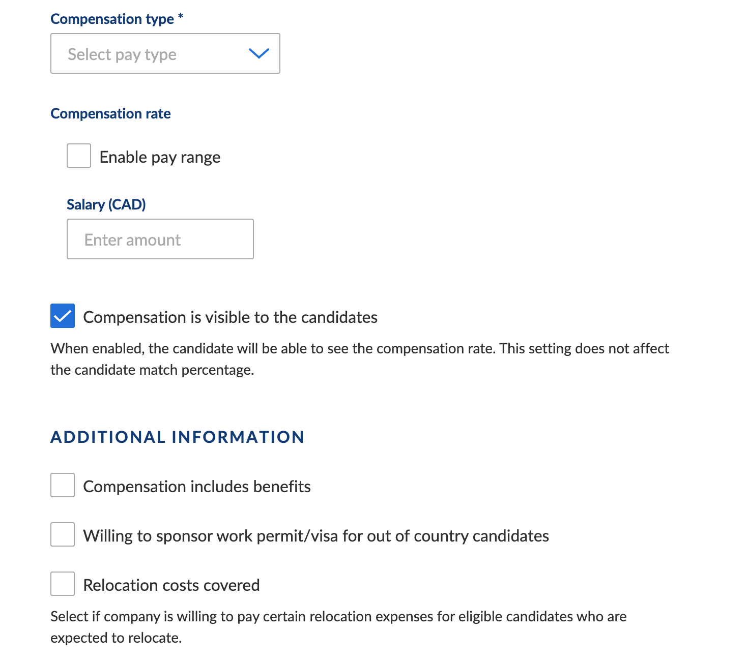Uncheck 'Compensation is visible to the candidates' checkbox
This screenshot has width=747, height=661.
pyautogui.click(x=63, y=316)
